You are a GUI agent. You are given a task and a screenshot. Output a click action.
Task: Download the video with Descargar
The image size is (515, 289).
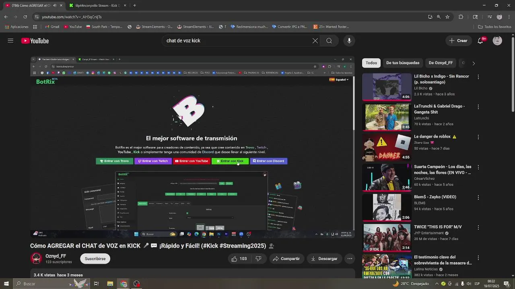324,259
